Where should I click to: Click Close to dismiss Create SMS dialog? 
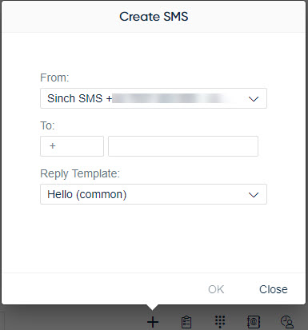(274, 289)
